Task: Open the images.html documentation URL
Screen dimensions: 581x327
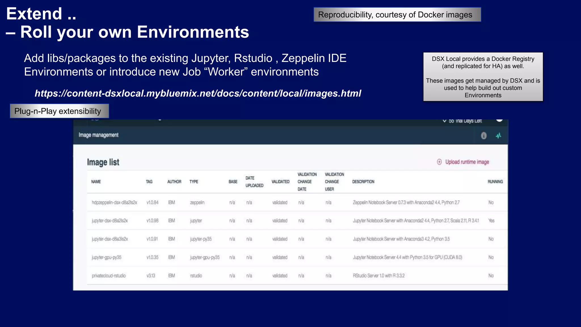Action: coord(198,93)
